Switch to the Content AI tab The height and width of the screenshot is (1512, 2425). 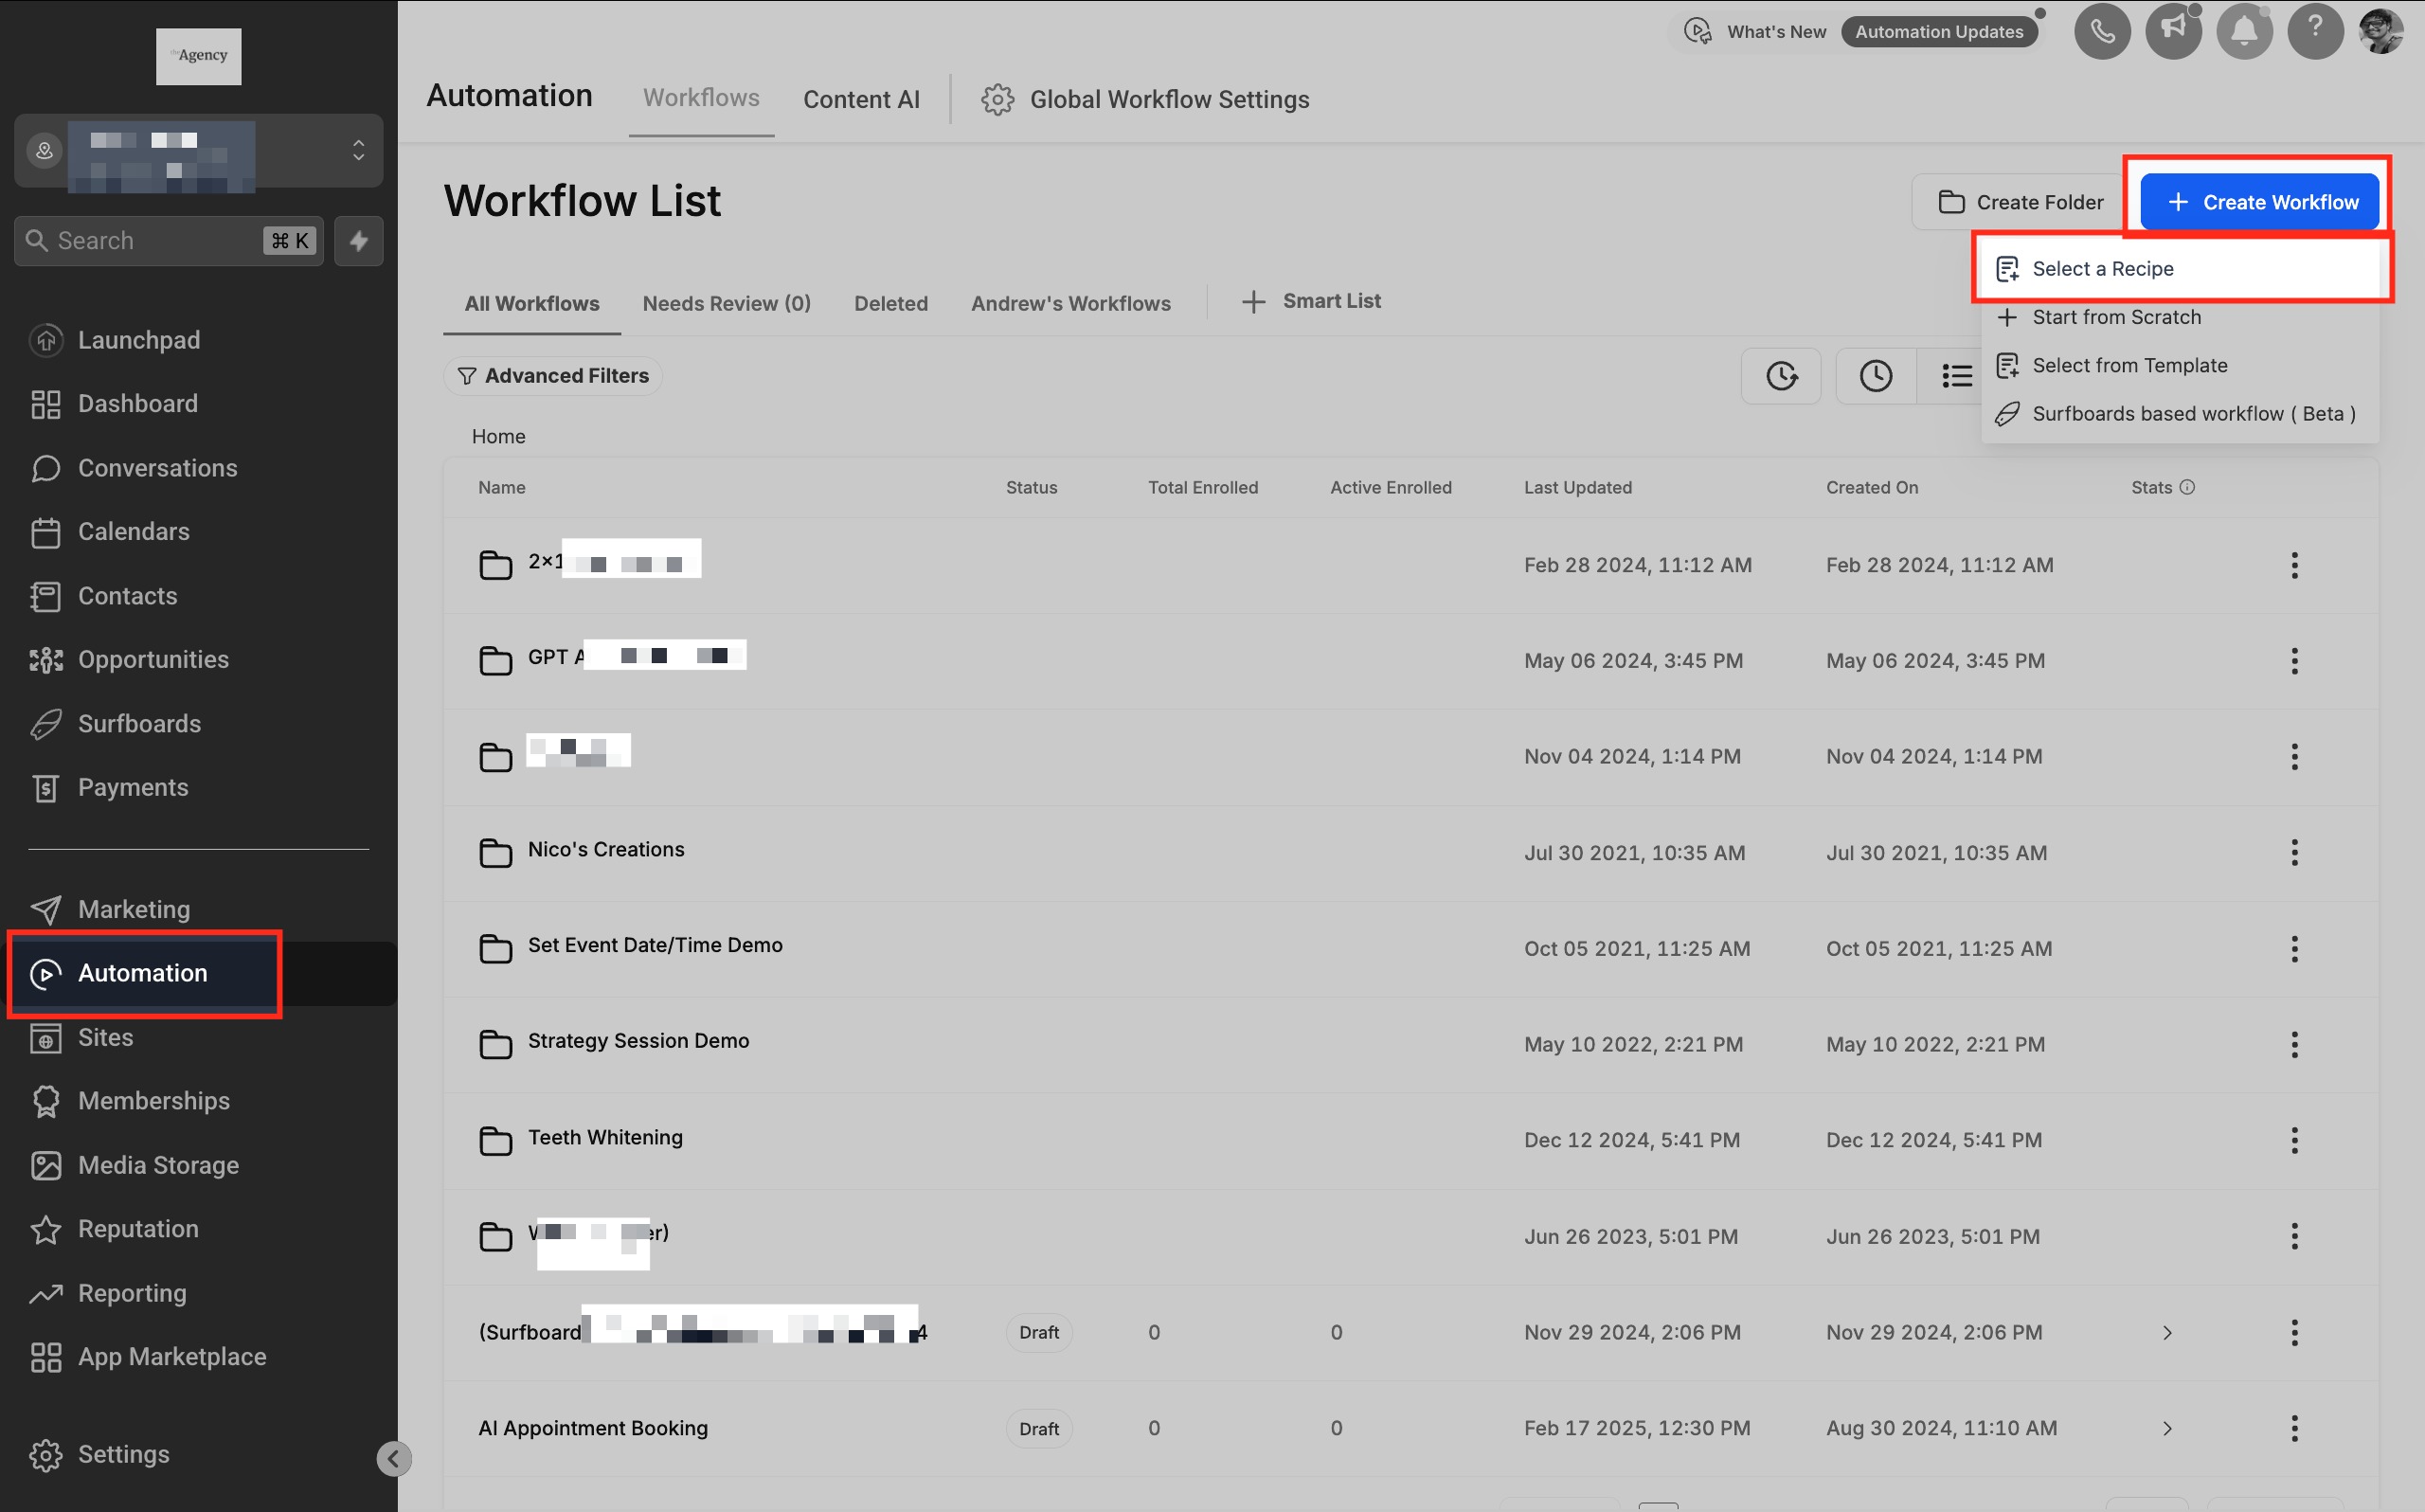click(x=861, y=99)
